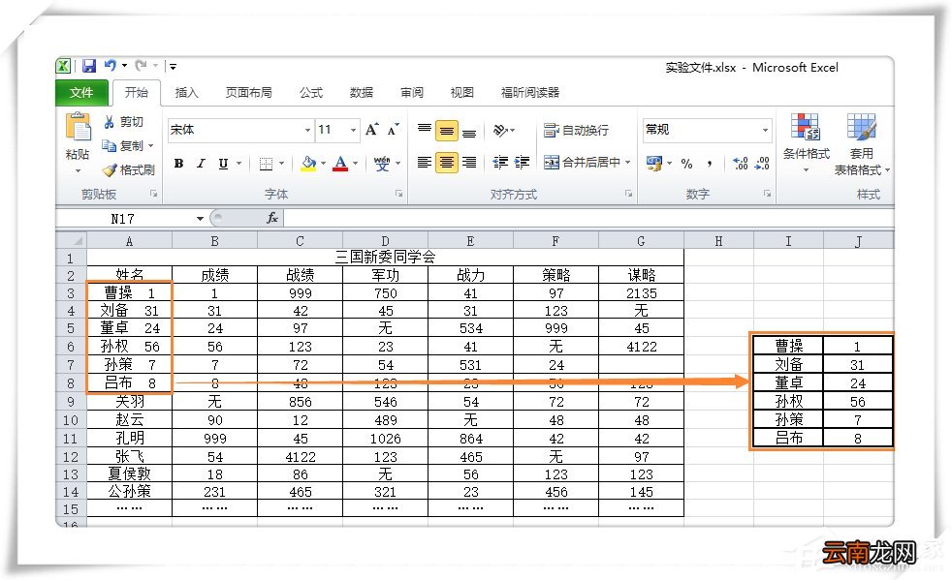Open Format as Table (套用表格格式)

tap(862, 144)
